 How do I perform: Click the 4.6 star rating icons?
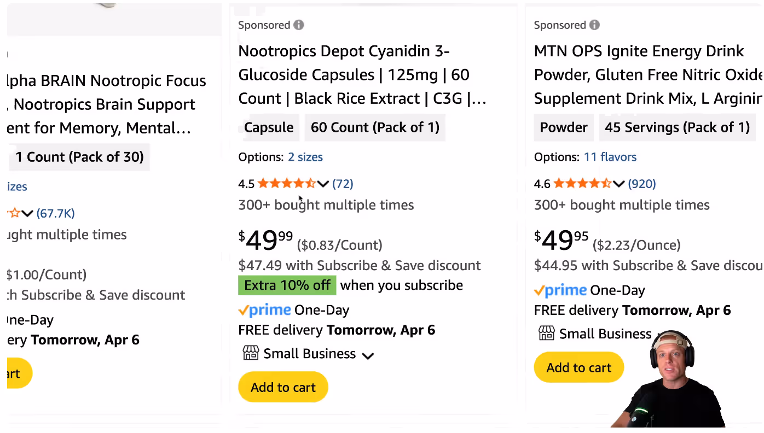582,184
